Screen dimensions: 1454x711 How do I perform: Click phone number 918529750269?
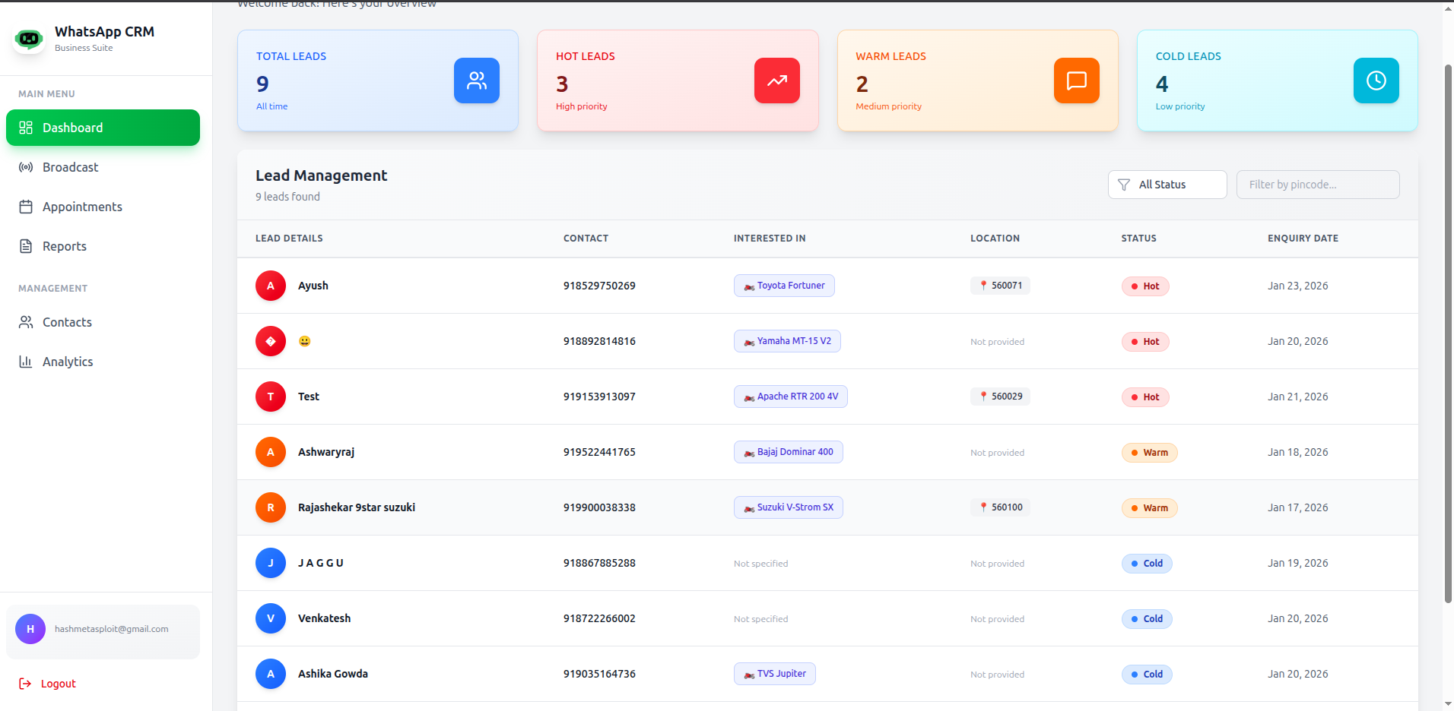pos(599,286)
